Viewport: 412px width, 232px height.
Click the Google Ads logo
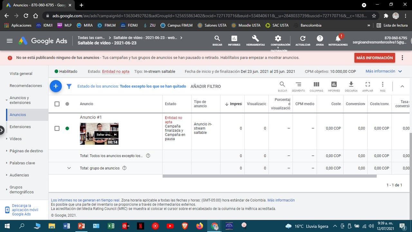[x=43, y=41]
